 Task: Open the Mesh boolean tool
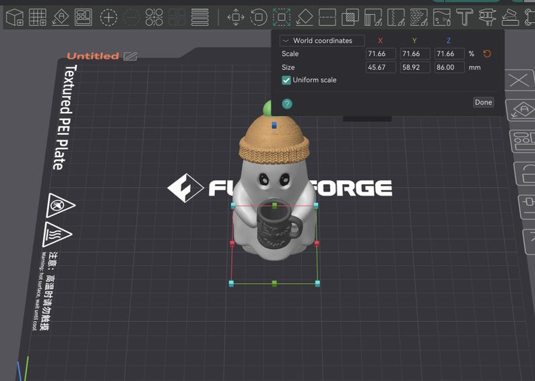pyautogui.click(x=350, y=17)
